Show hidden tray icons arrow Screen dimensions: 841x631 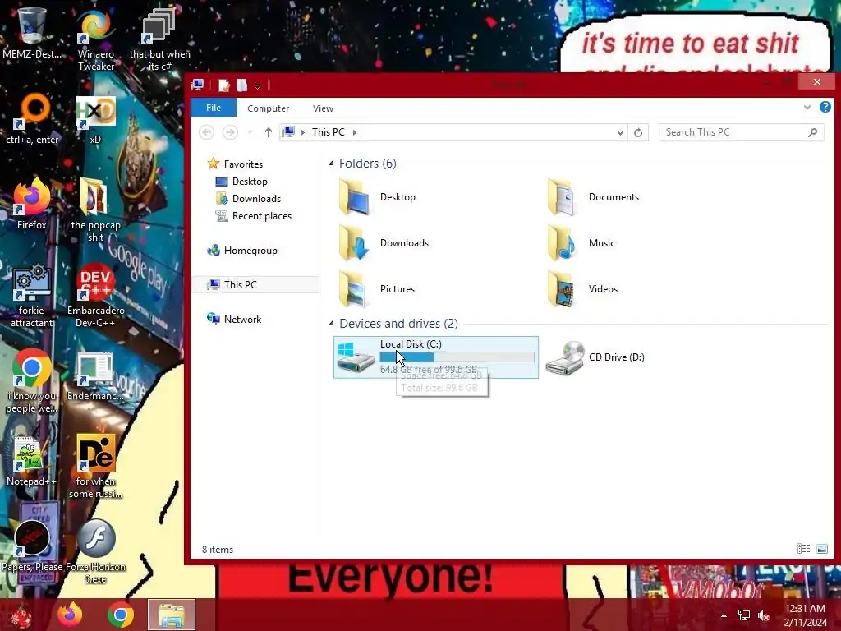(x=724, y=615)
